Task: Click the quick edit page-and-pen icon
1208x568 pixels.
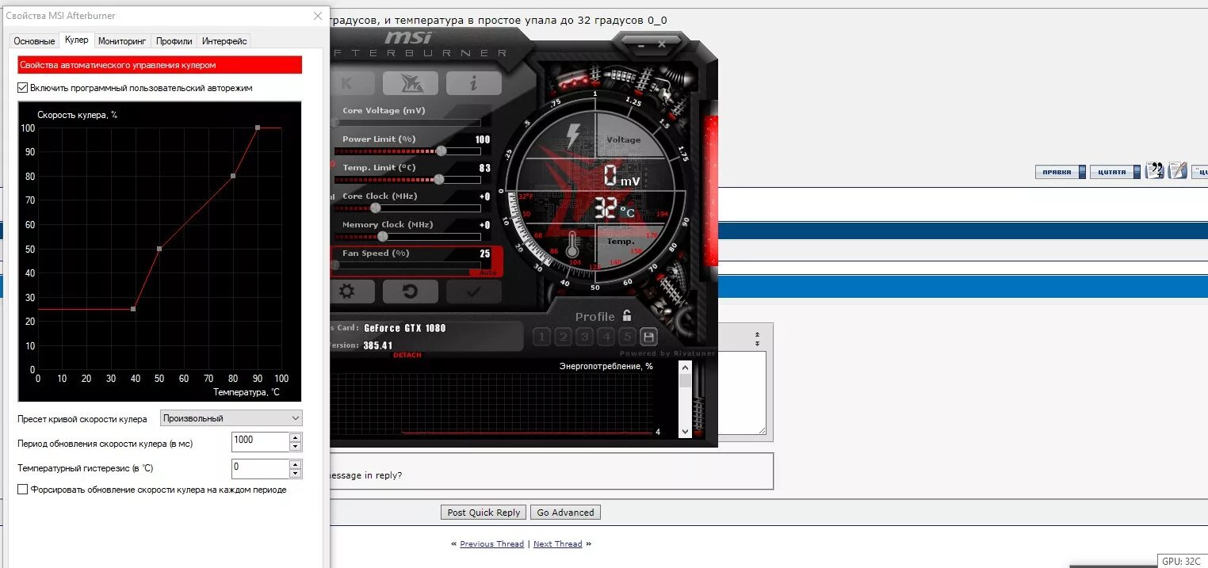Action: coord(1178,170)
